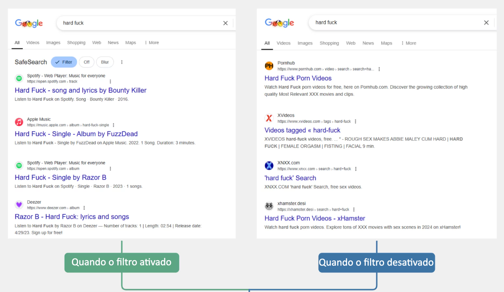Click the xhamster.desi site icon
Screen dimensions: 504x292
click(269, 206)
